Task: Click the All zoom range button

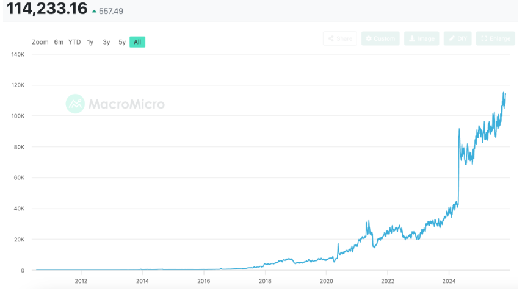Action: point(137,42)
